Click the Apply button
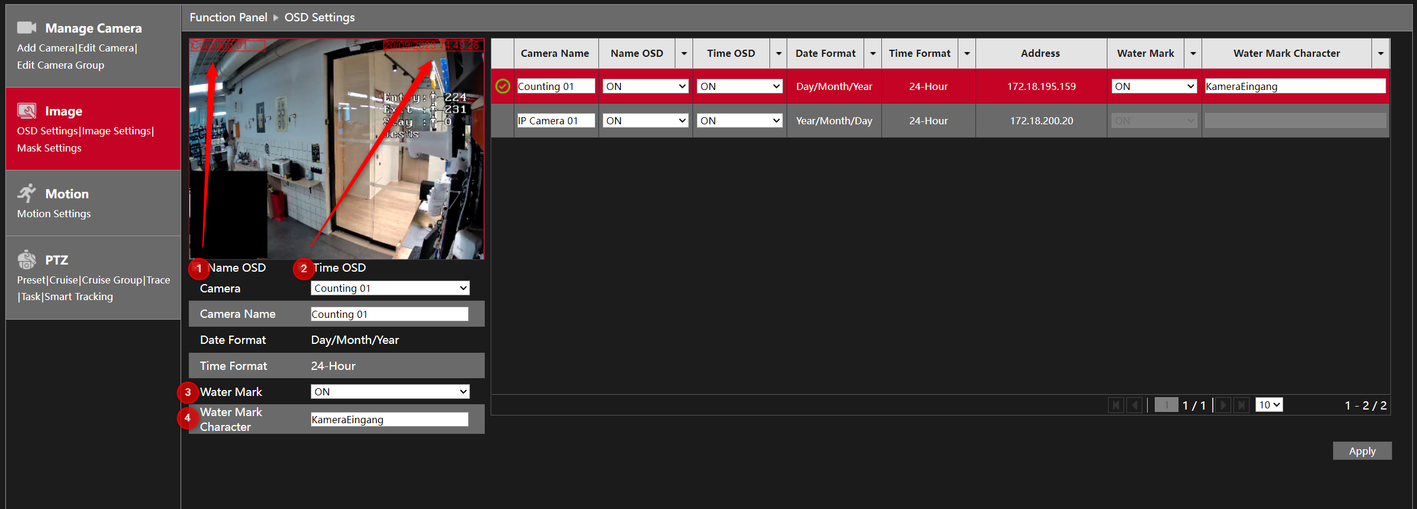The image size is (1417, 509). pos(1362,451)
